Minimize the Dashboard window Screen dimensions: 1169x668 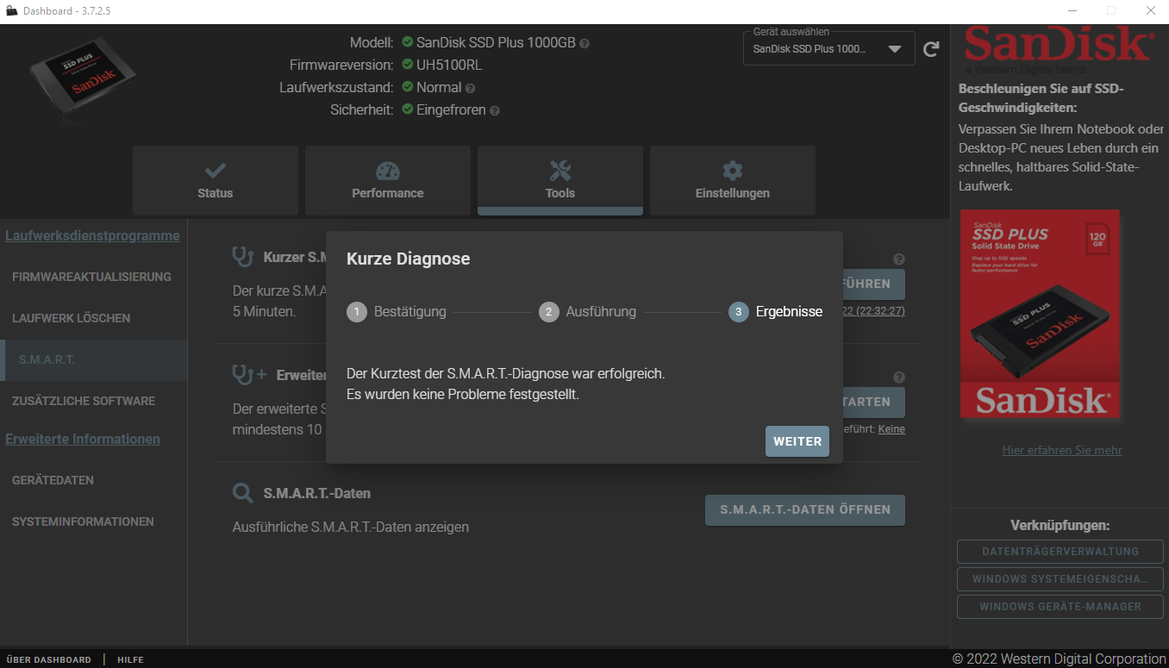coord(1072,10)
